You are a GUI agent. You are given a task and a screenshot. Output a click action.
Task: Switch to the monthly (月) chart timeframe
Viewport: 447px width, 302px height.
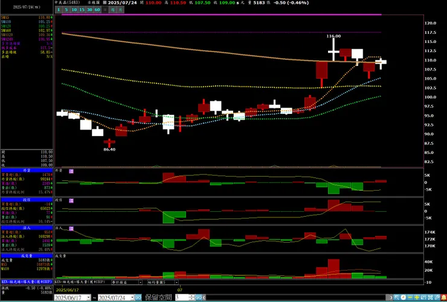tap(121, 10)
